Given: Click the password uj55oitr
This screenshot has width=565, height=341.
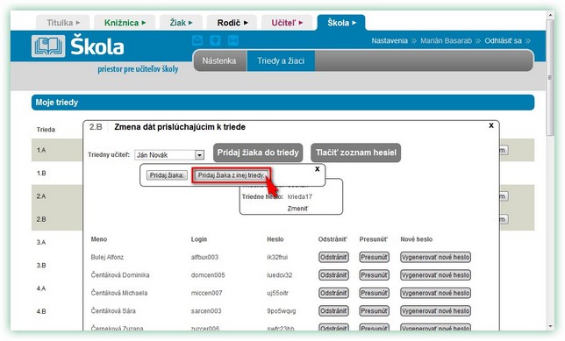Looking at the screenshot, I should pos(278,293).
